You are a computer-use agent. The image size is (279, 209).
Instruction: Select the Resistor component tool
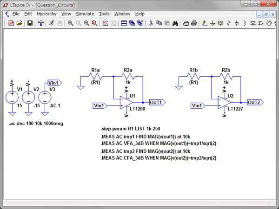point(228,23)
